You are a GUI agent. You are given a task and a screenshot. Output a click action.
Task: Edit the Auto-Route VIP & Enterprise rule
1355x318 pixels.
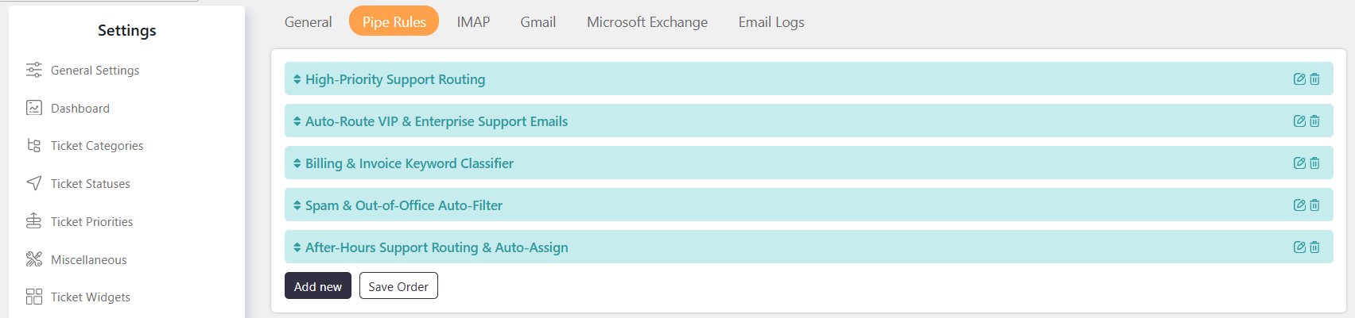[x=1299, y=121]
